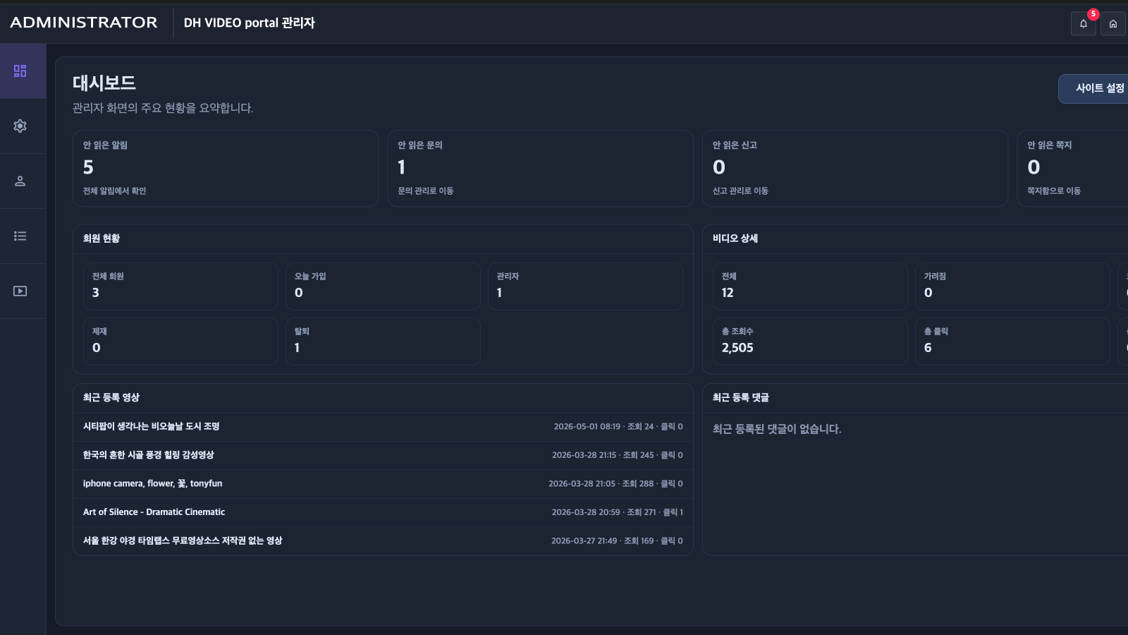The image size is (1128, 635).
Task: Select the 관리자 stat tile
Action: click(585, 286)
